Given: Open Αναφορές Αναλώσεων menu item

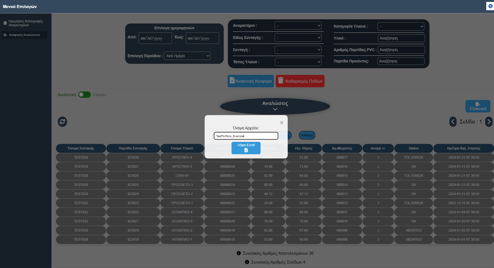Looking at the screenshot, I should click(x=24, y=35).
